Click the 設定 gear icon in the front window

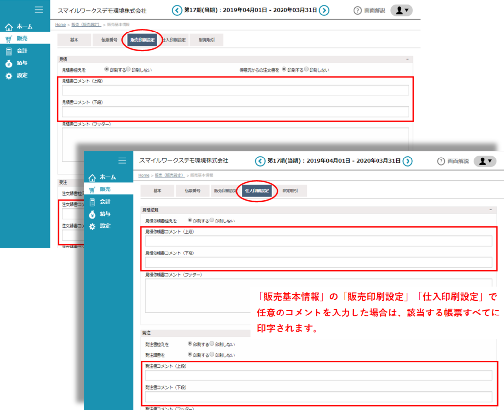click(92, 226)
